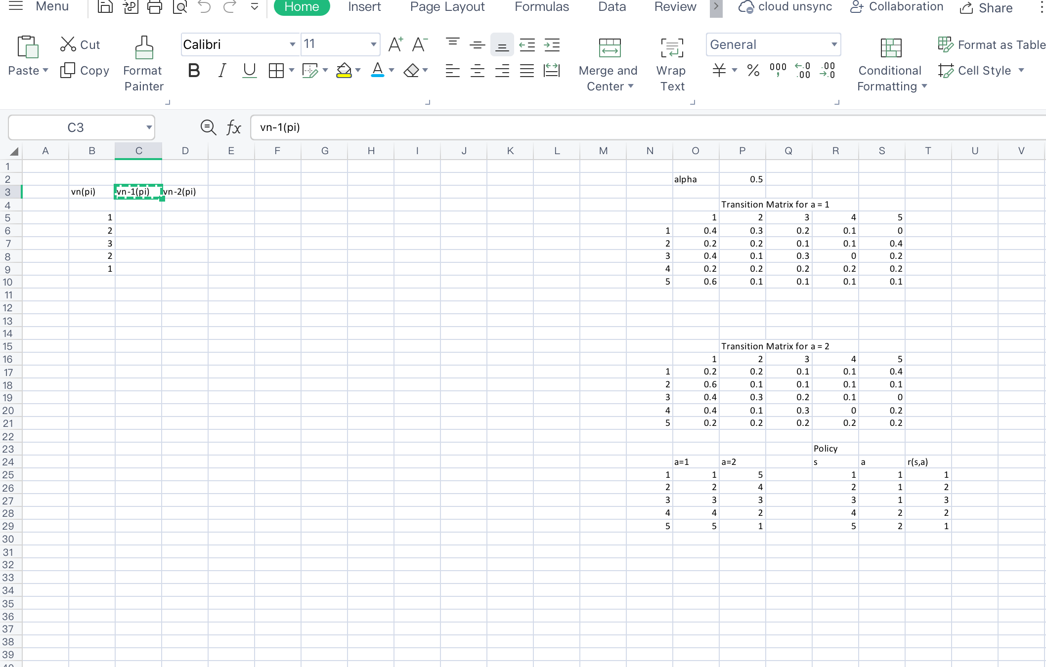Open the Name Box dropdown arrow
The height and width of the screenshot is (667, 1046).
point(149,127)
